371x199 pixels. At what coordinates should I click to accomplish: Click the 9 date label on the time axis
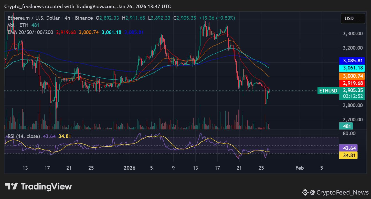click(x=173, y=168)
